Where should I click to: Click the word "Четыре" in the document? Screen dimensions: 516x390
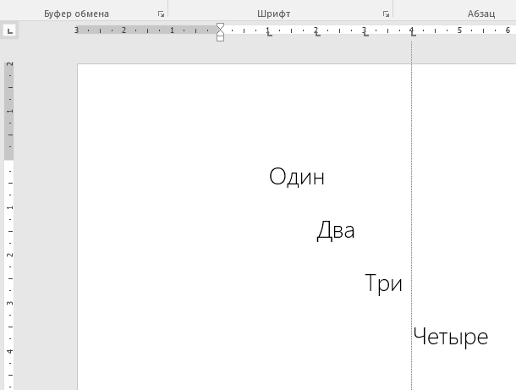(x=451, y=337)
